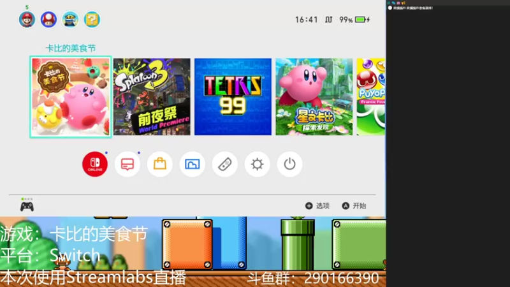The image size is (510, 287).
Task: Open the Power sleep mode icon
Action: (289, 164)
